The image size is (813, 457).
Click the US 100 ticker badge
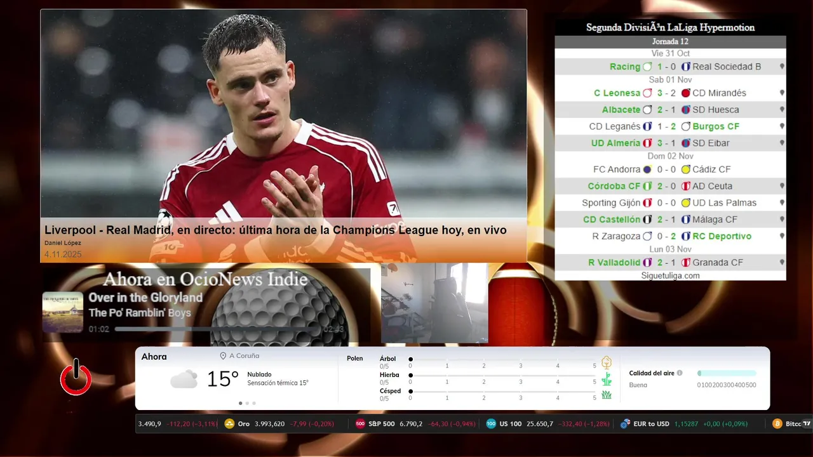point(491,423)
